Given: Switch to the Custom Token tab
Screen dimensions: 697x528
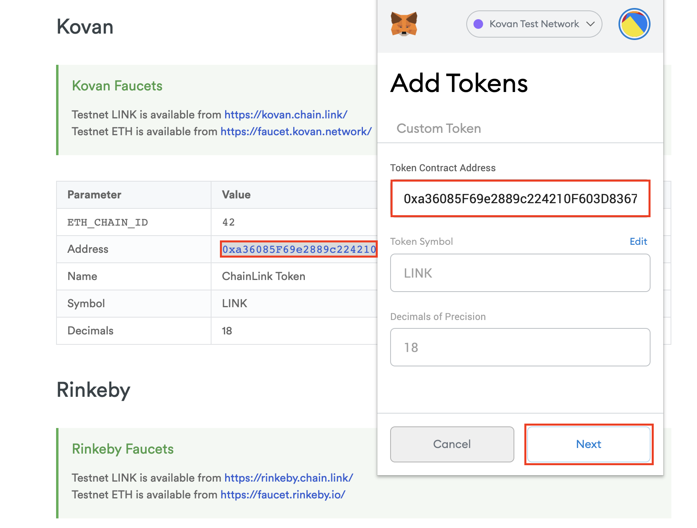Looking at the screenshot, I should point(439,128).
